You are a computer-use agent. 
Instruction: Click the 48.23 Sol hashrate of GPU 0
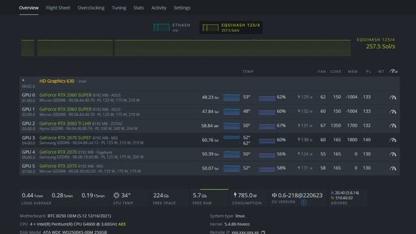210,97
